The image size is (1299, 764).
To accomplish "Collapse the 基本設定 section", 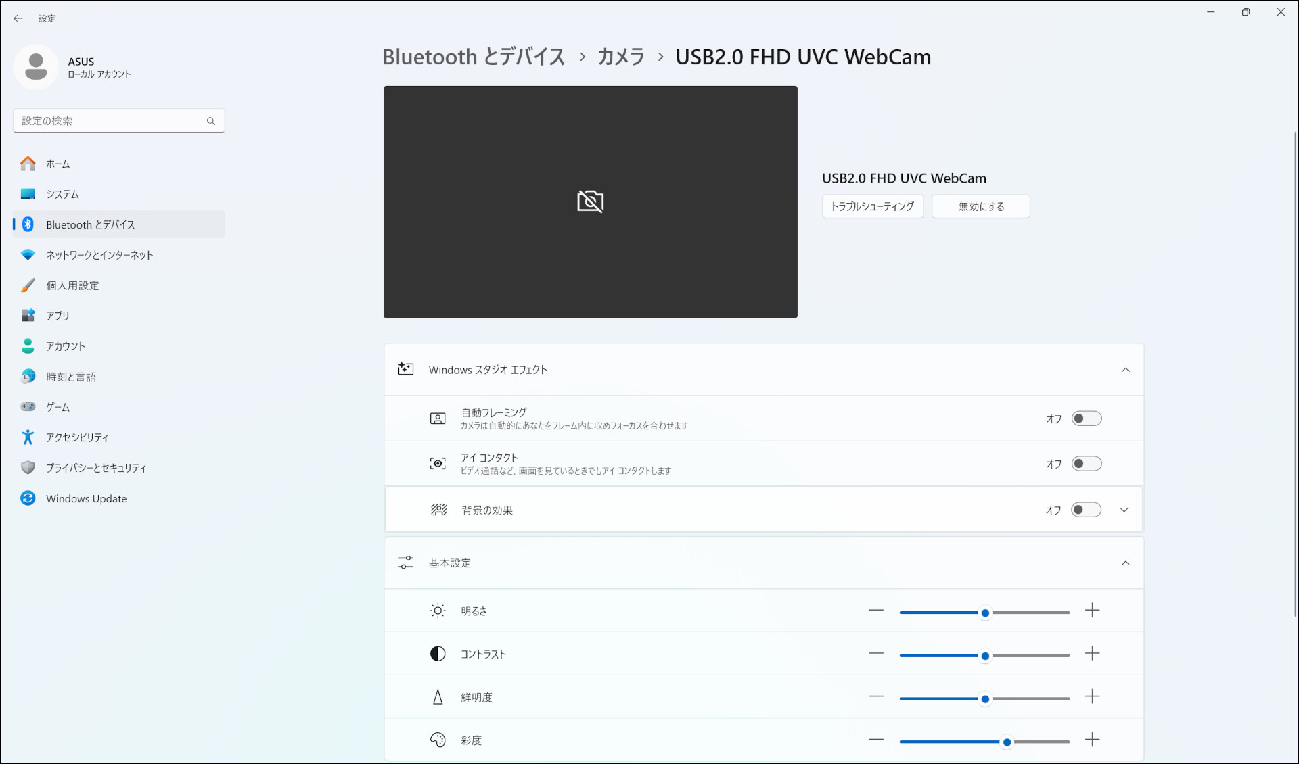I will [1126, 563].
